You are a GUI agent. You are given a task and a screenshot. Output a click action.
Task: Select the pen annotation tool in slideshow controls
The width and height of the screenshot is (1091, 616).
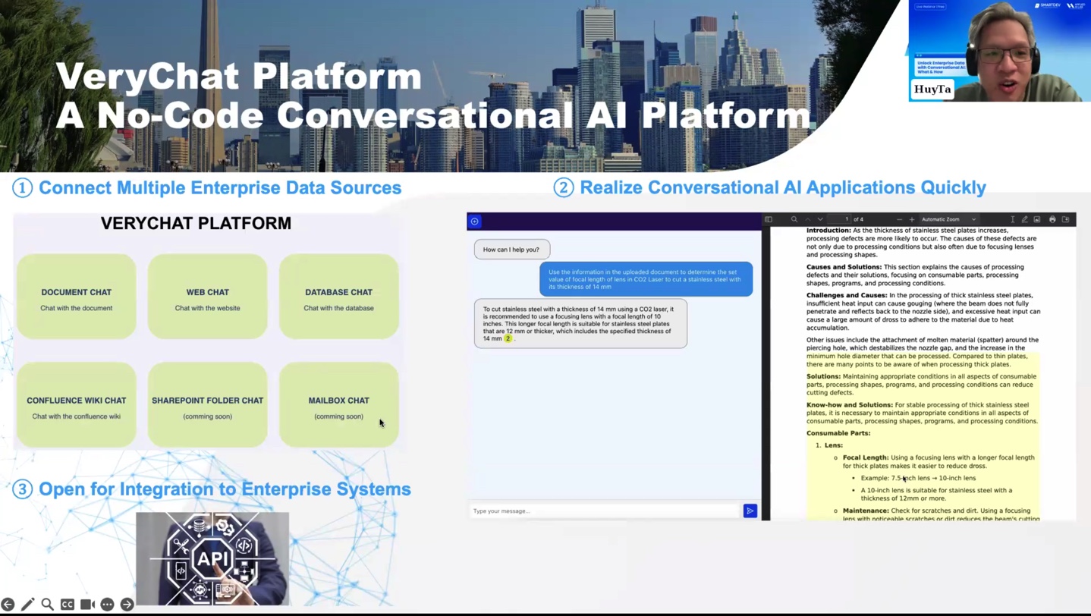pyautogui.click(x=27, y=605)
